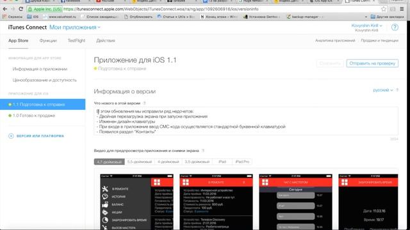The image size is (410, 230).
Task: Click inside What's new text area
Action: pyautogui.click(x=246, y=121)
